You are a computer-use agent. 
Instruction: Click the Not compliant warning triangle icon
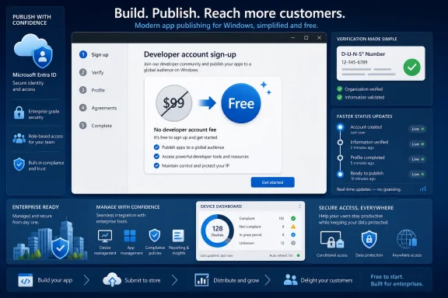pyautogui.click(x=293, y=227)
